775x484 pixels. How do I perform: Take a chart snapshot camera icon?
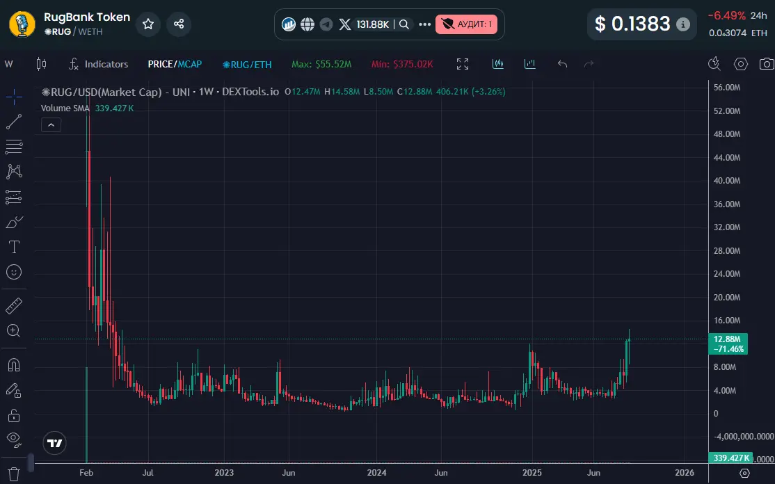(x=767, y=64)
